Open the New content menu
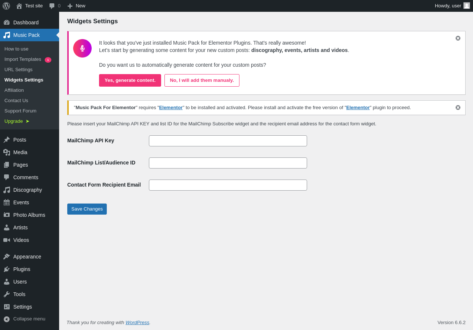 76,6
